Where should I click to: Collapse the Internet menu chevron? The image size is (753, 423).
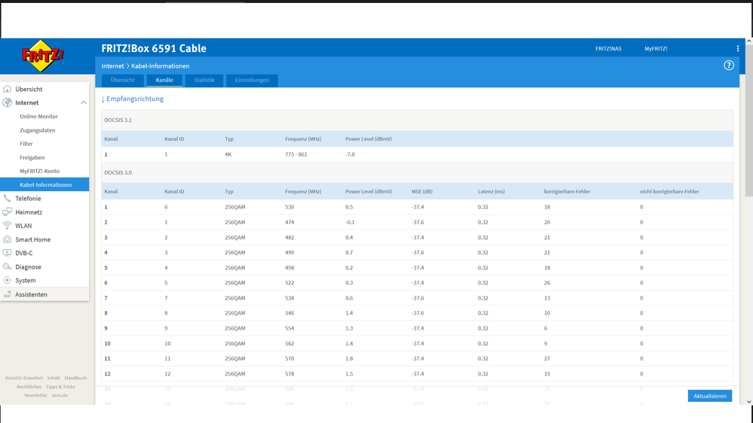[84, 102]
